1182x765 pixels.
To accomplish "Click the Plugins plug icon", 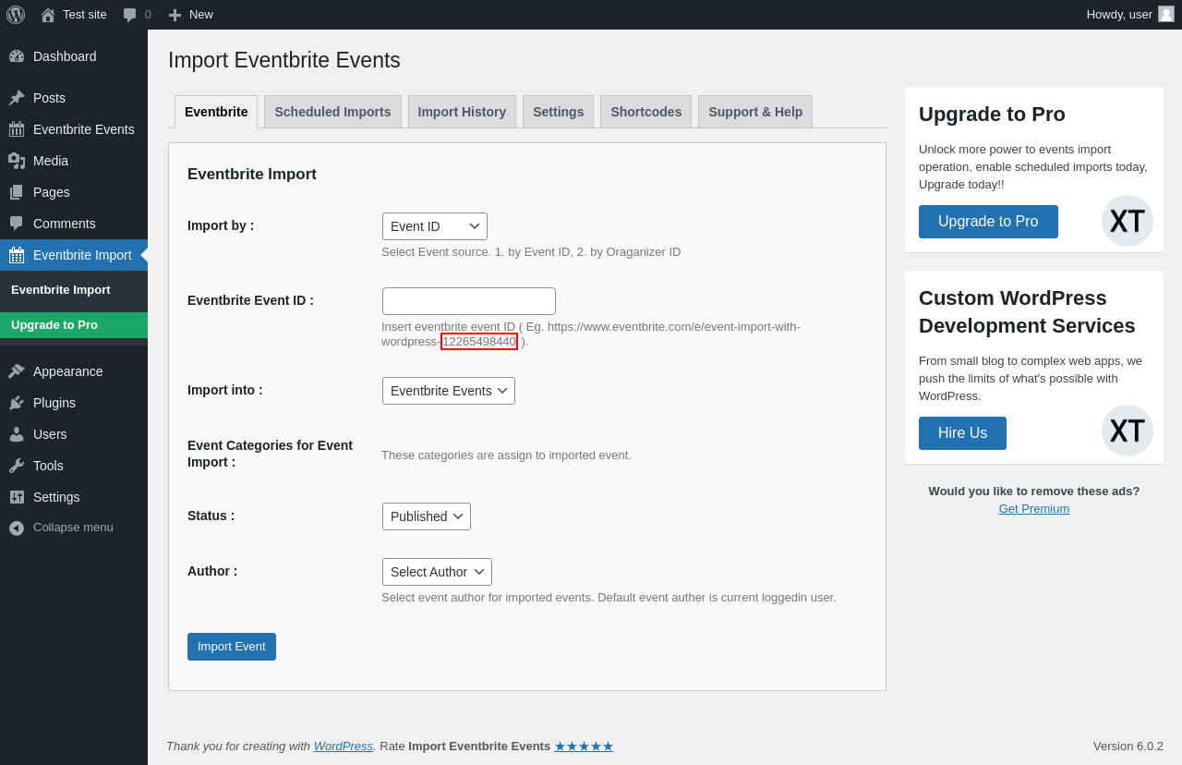I will point(17,403).
